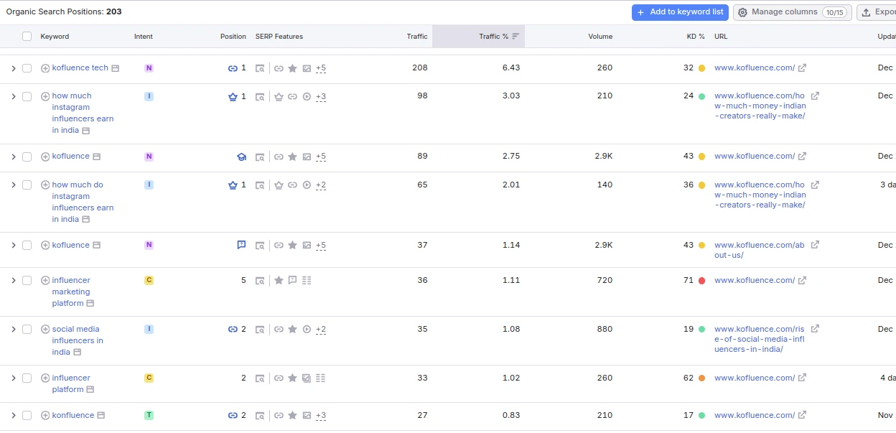
Task: Click star reviews icon in "influencer marketing platform" row
Action: 279,280
